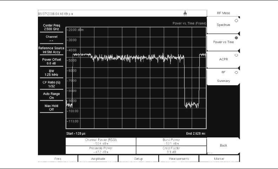The height and width of the screenshot is (169, 278).
Task: Click the Spectrum soft key label
Action: (223, 25)
